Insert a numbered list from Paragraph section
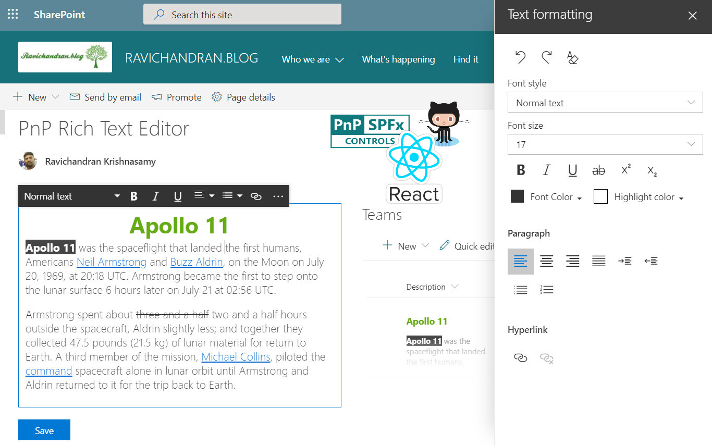The width and height of the screenshot is (712, 446). pyautogui.click(x=546, y=290)
